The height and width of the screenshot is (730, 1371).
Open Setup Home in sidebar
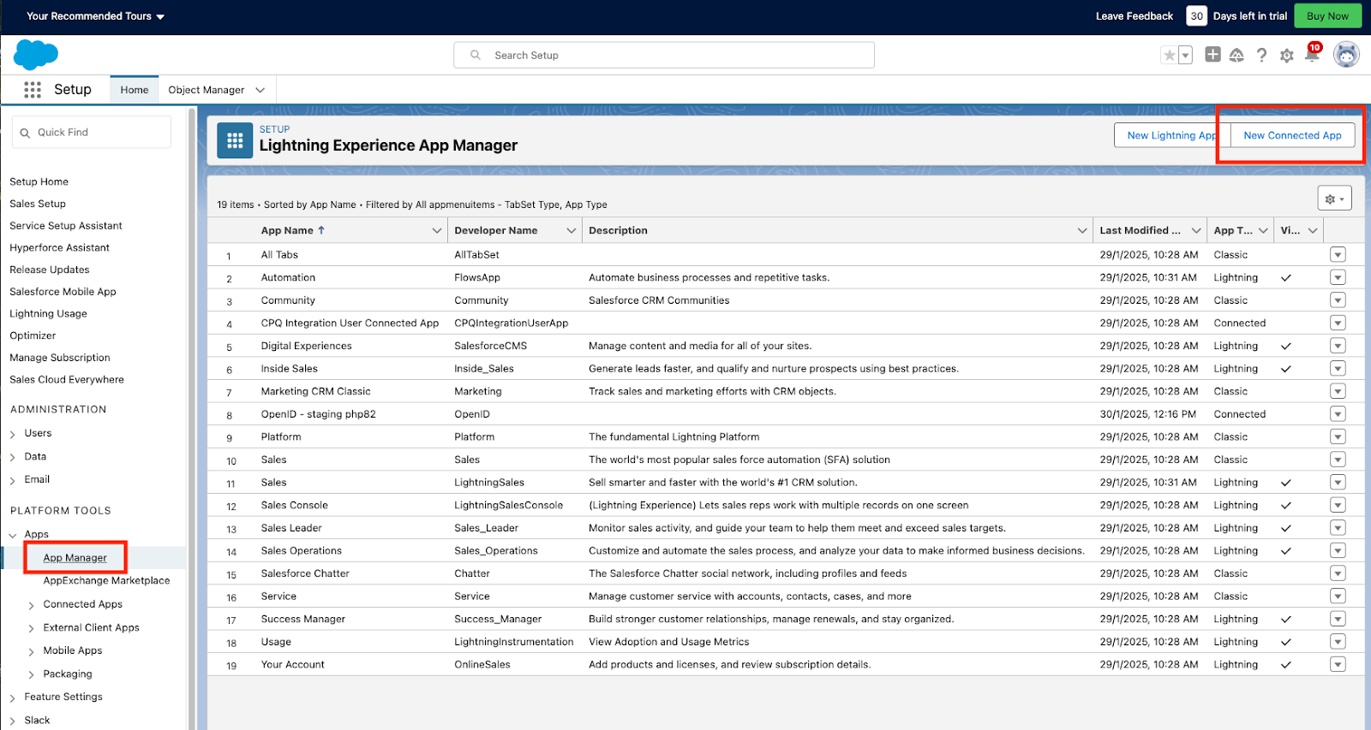click(39, 181)
